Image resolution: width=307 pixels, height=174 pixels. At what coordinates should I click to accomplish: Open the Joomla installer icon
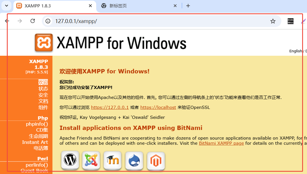(x=91, y=160)
